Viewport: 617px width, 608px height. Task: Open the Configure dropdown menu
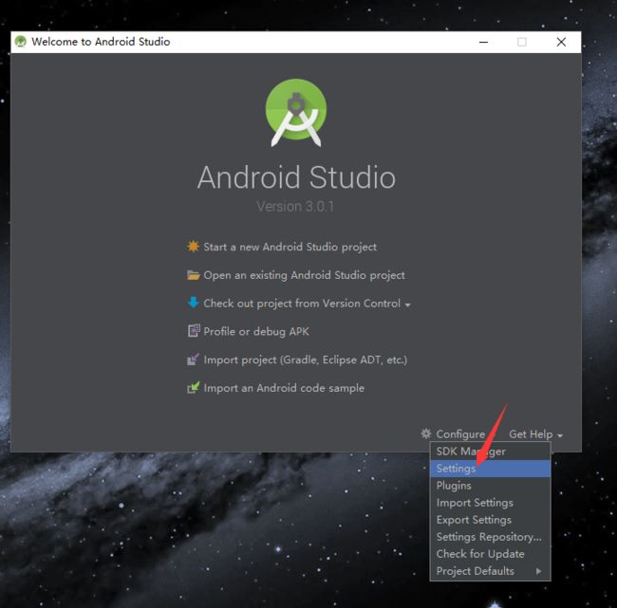point(460,434)
